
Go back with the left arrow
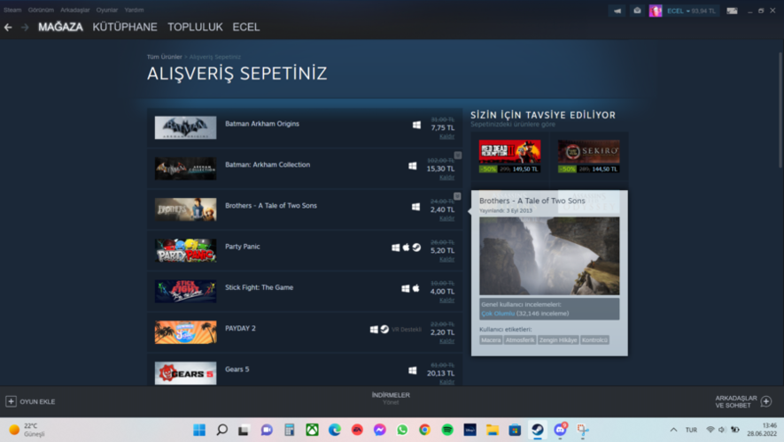(8, 27)
